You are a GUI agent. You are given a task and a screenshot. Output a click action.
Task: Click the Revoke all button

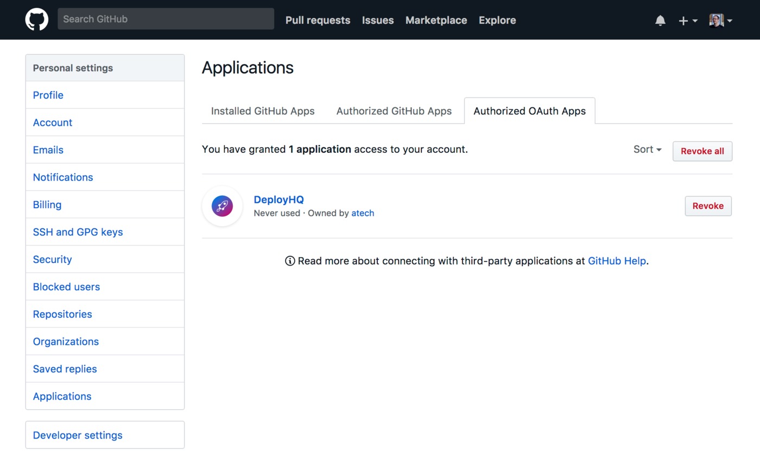click(x=702, y=151)
